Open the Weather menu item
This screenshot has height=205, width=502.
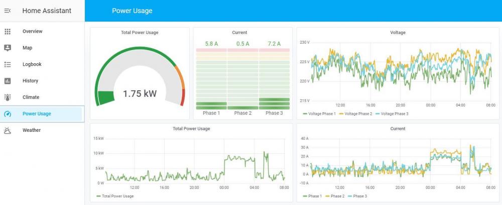tap(31, 130)
